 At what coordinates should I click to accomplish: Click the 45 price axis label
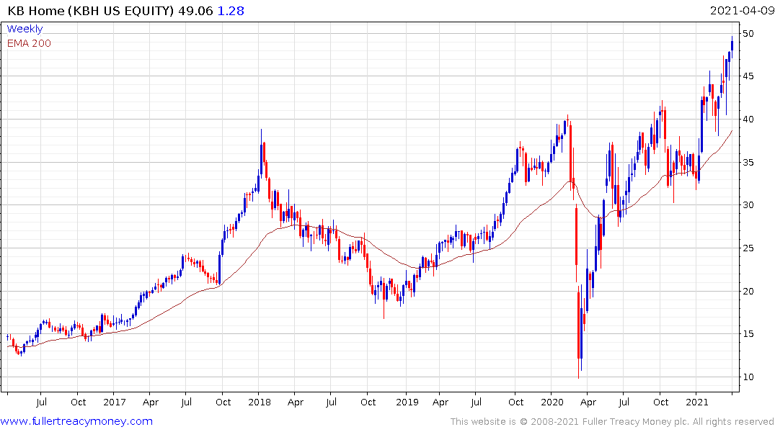pos(748,76)
